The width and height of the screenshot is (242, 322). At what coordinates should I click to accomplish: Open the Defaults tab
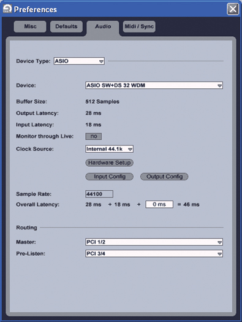(66, 26)
